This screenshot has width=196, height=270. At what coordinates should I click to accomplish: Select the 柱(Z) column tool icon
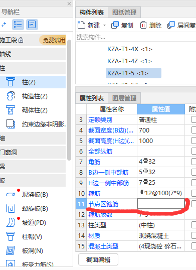point(11,82)
